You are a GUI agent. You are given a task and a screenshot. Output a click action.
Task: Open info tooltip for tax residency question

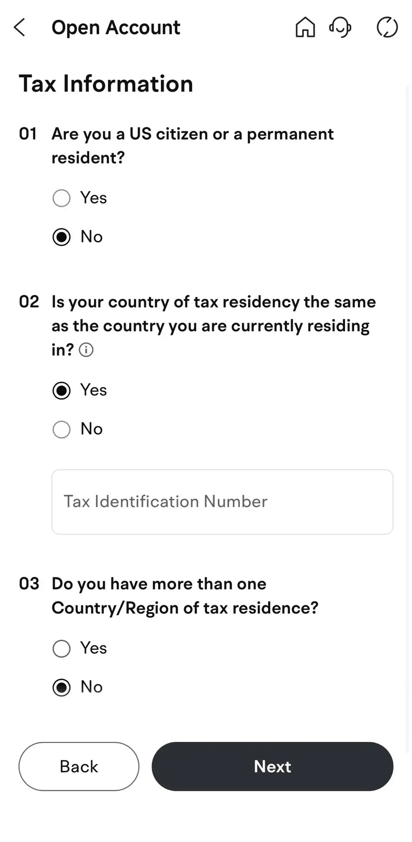[x=86, y=350]
